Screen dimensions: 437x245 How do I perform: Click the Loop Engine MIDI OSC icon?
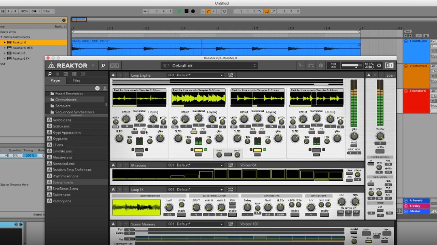tap(231, 75)
